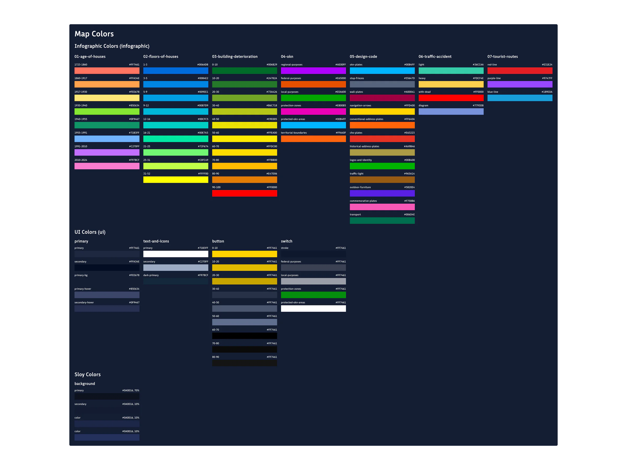Click the 05-design-code column title
This screenshot has width=627, height=470.
(x=363, y=56)
